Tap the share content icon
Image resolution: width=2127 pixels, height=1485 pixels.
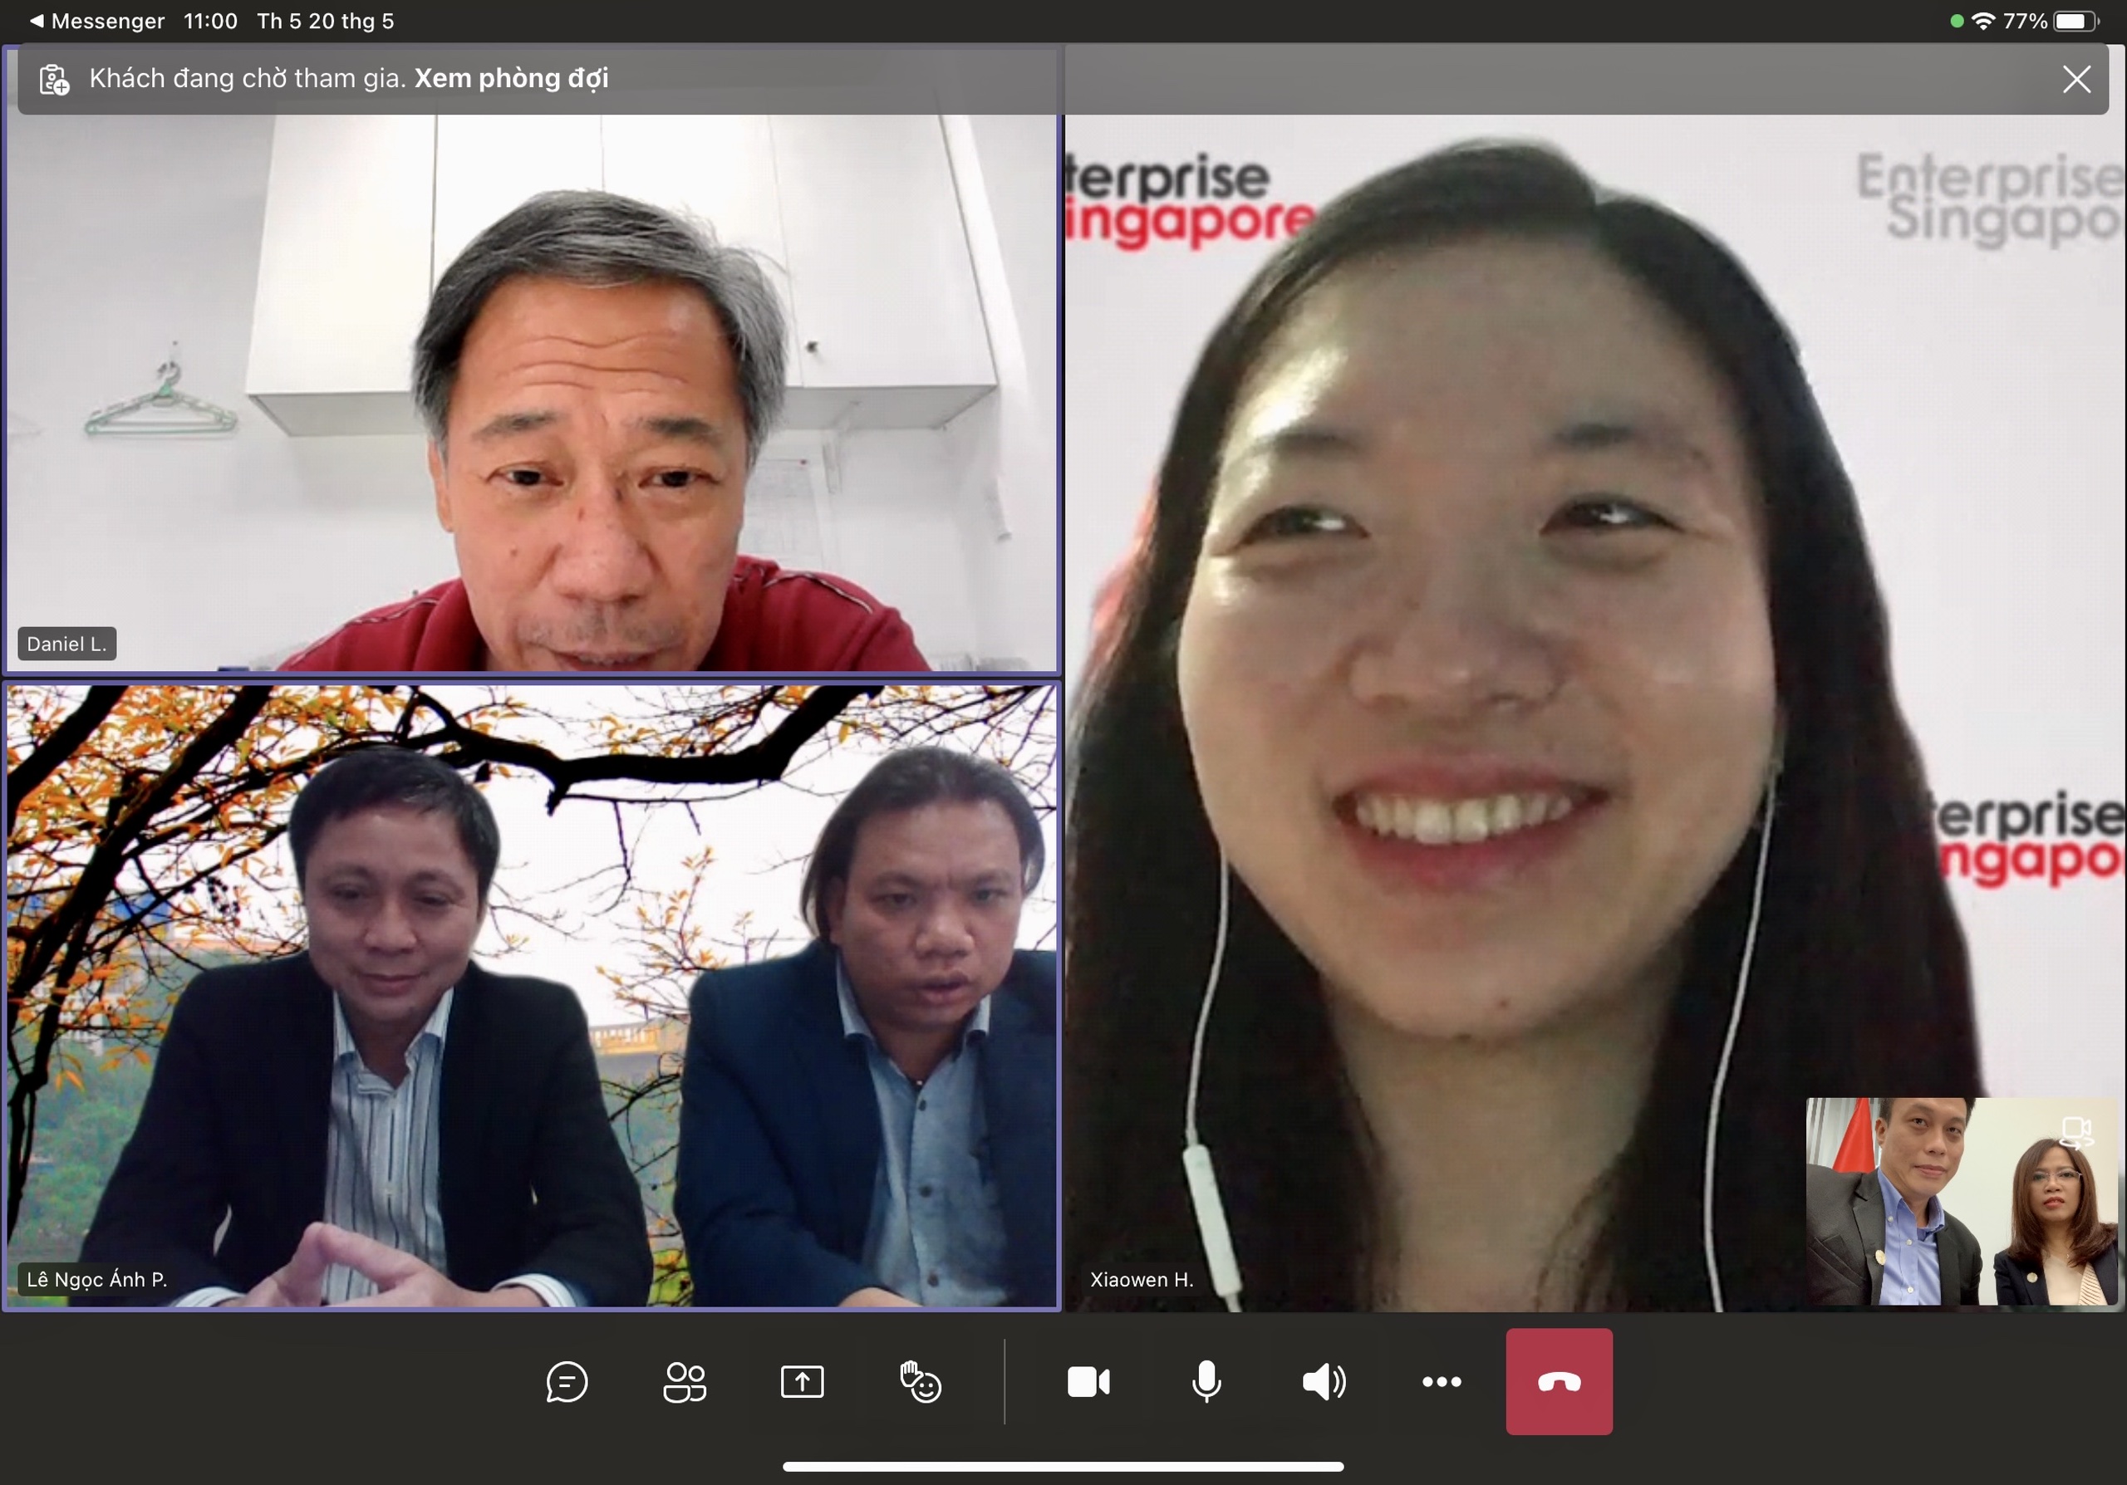click(x=803, y=1382)
